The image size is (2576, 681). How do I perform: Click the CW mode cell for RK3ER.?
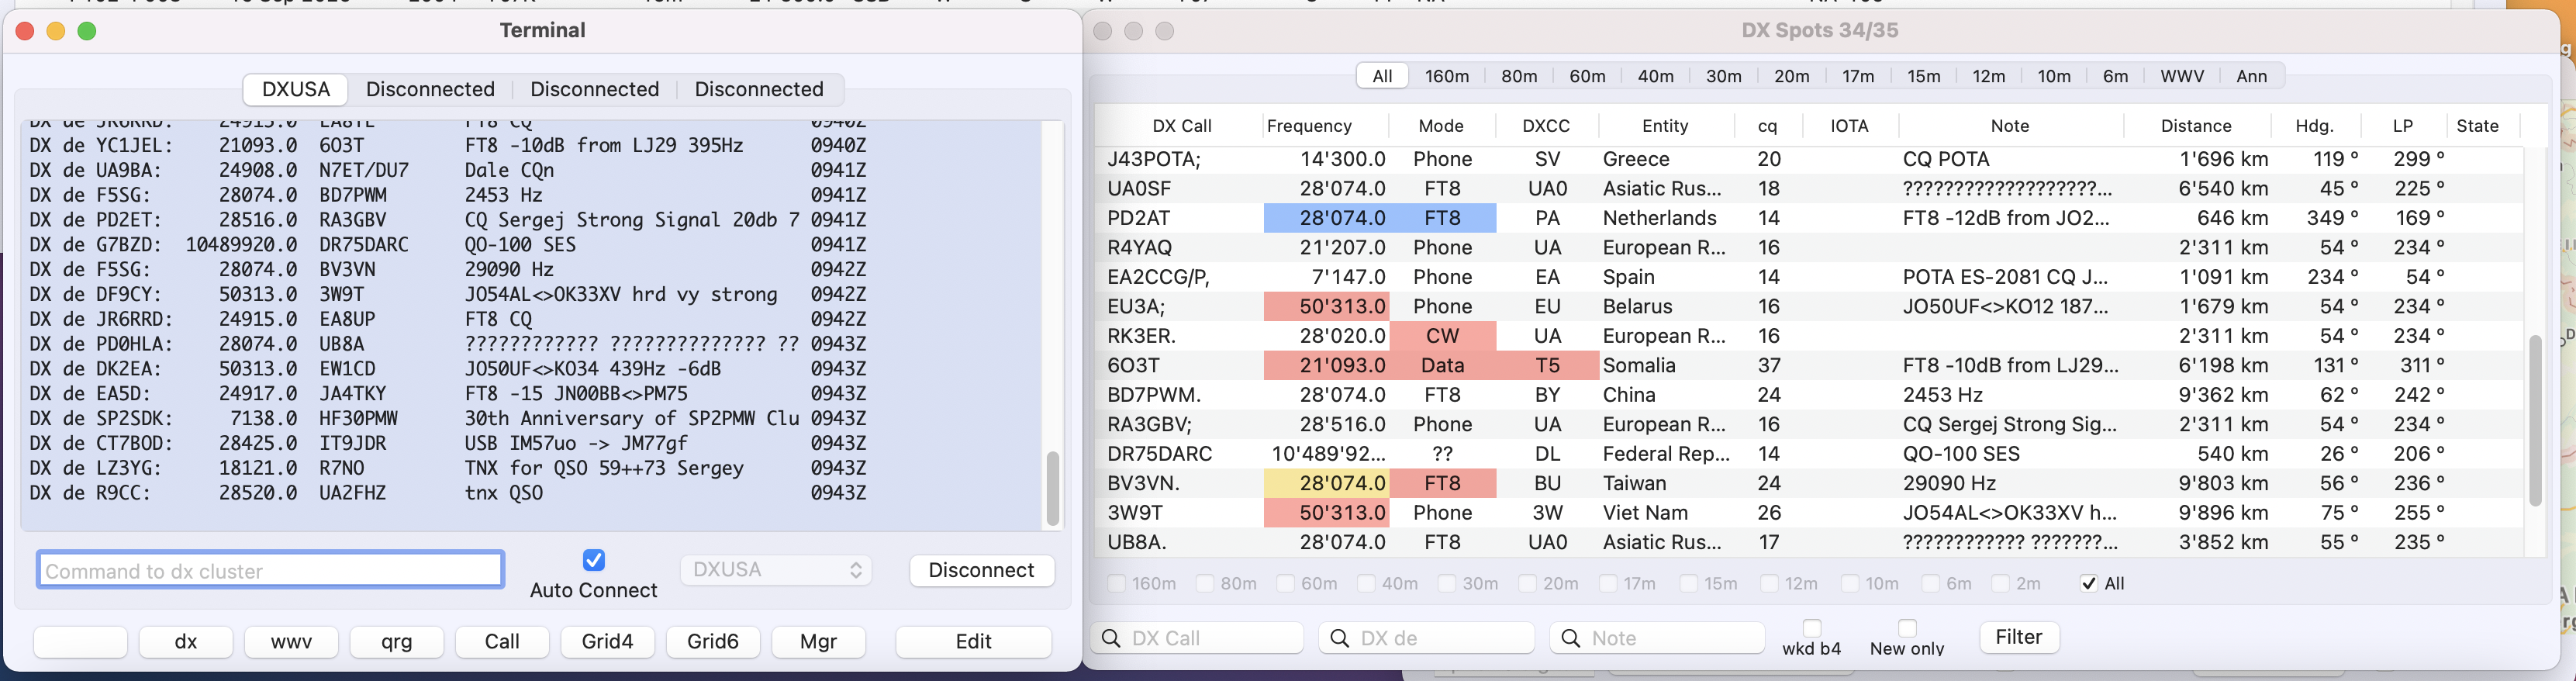tap(1442, 336)
